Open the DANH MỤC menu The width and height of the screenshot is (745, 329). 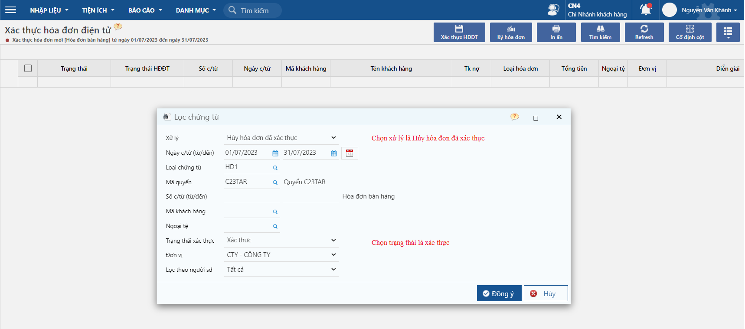point(196,10)
